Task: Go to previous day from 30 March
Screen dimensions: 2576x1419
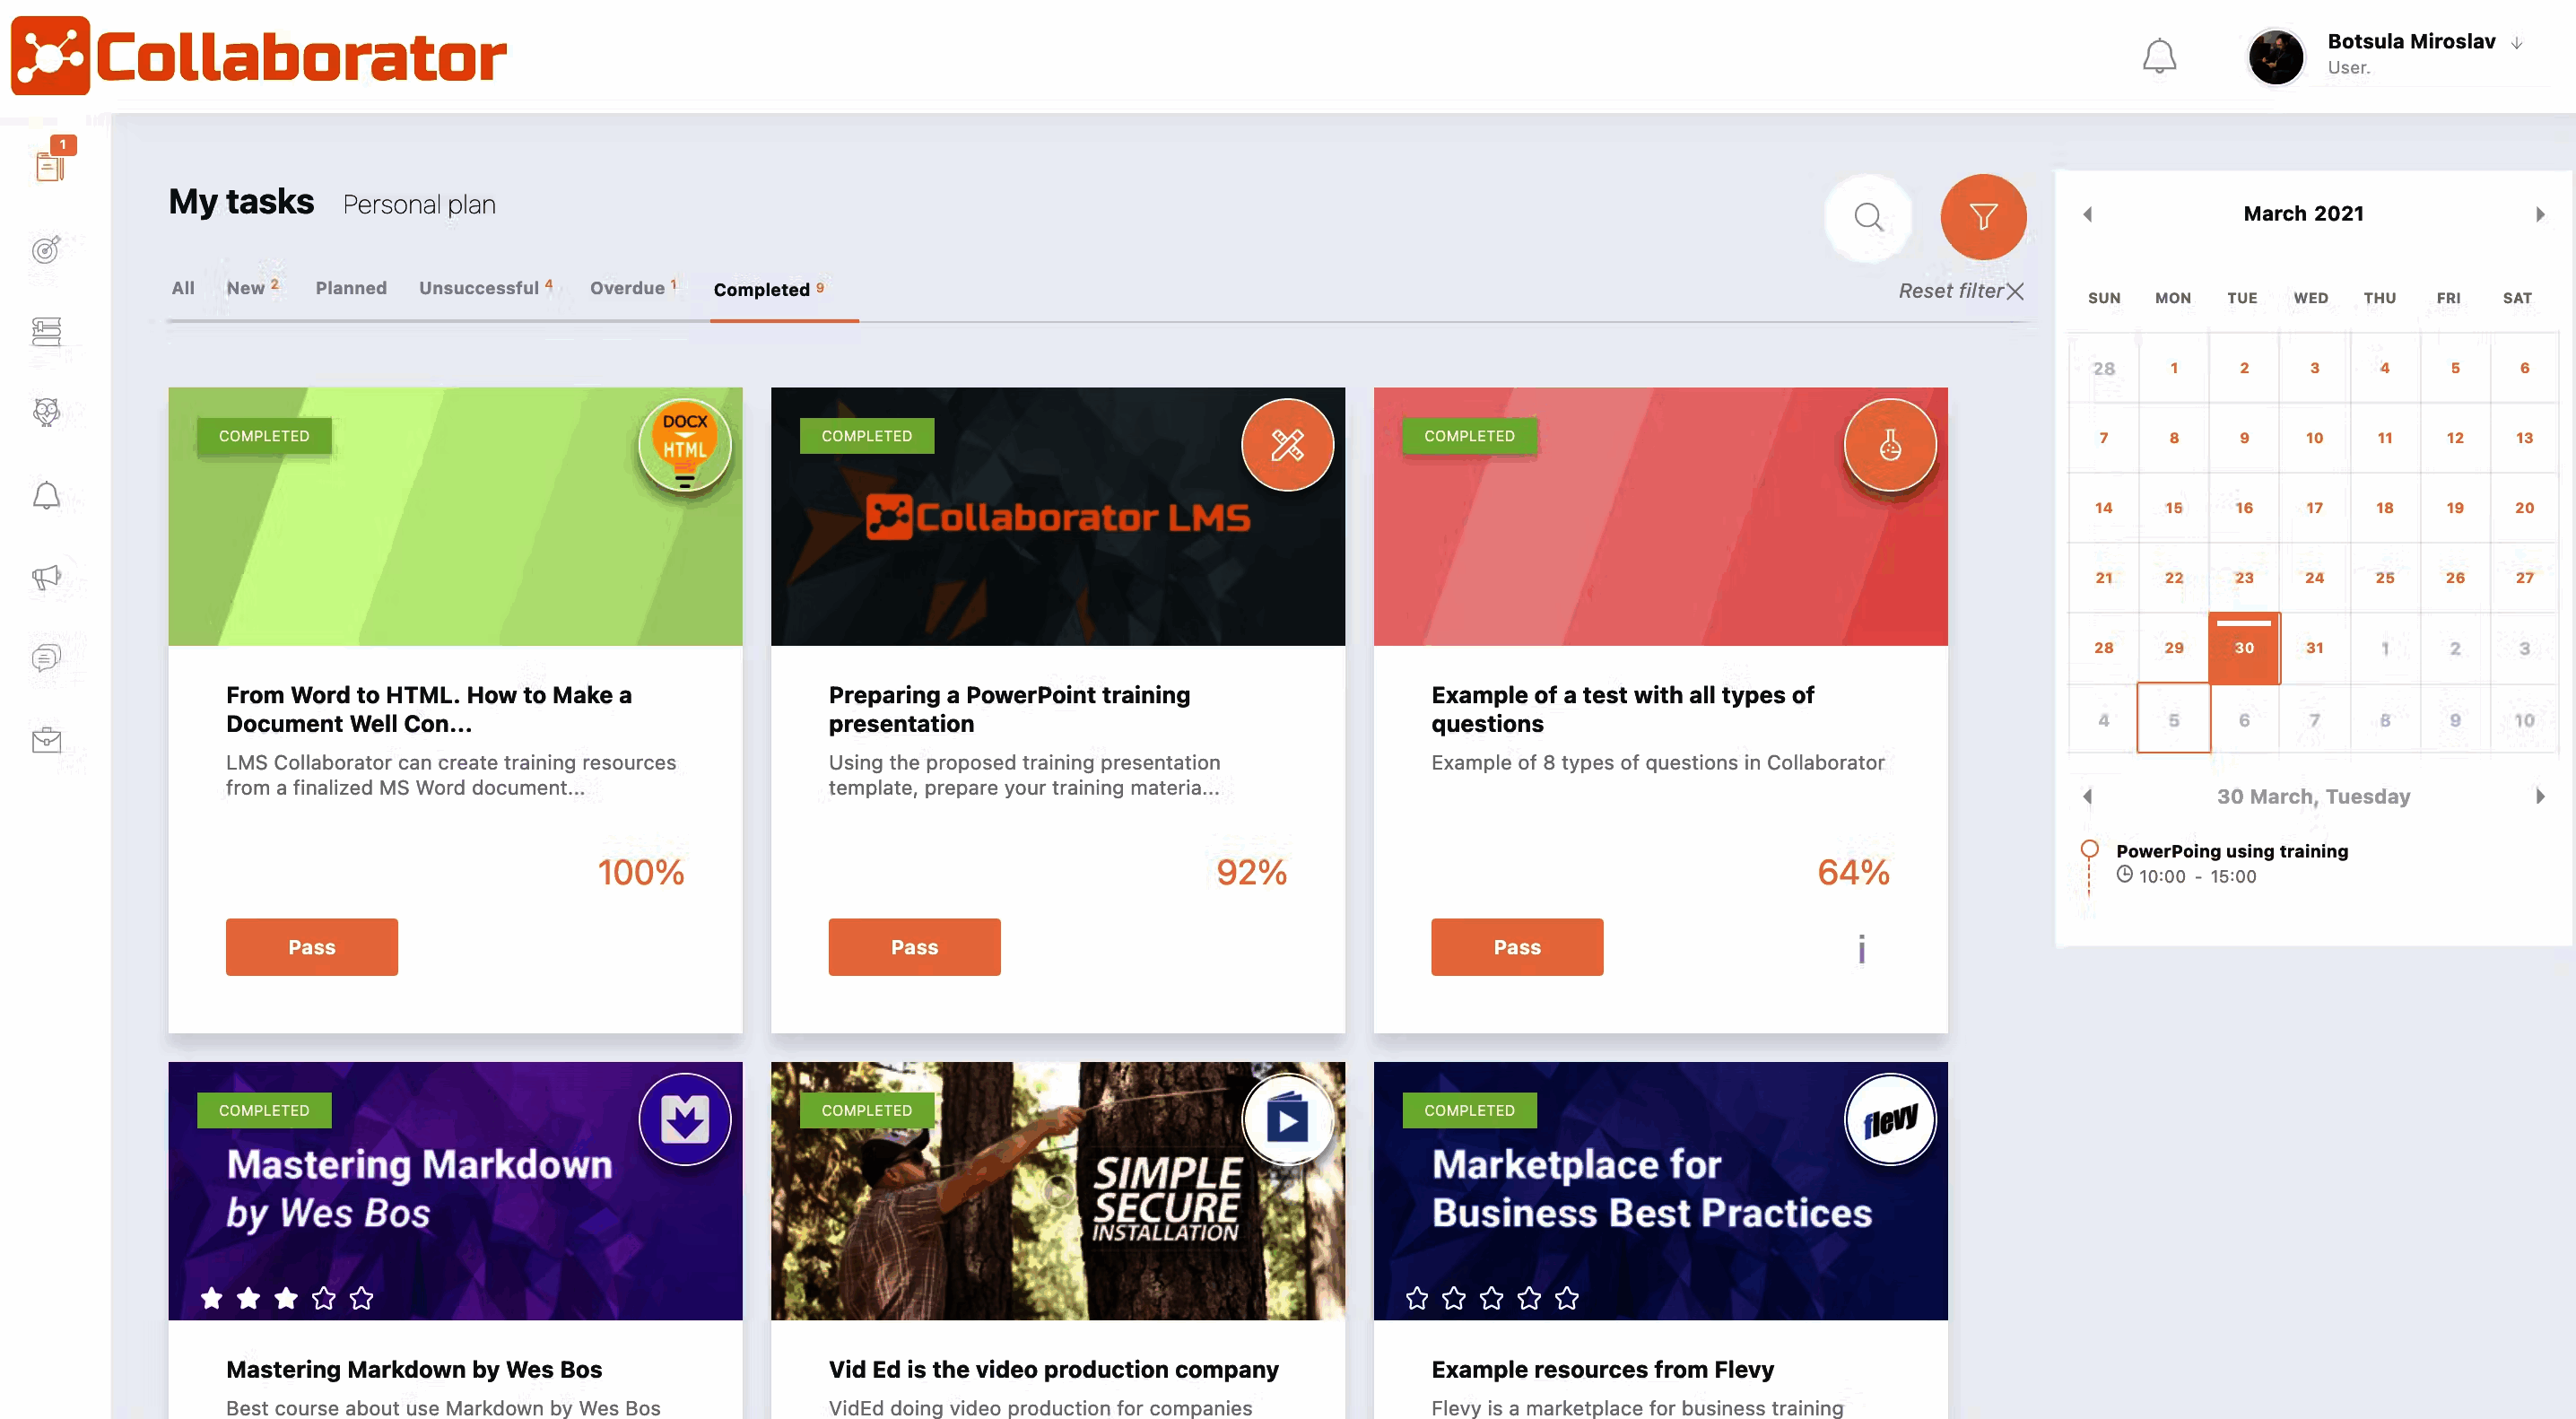Action: (x=2088, y=796)
